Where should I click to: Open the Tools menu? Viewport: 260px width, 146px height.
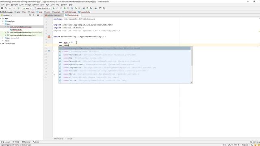(x=52, y=5)
